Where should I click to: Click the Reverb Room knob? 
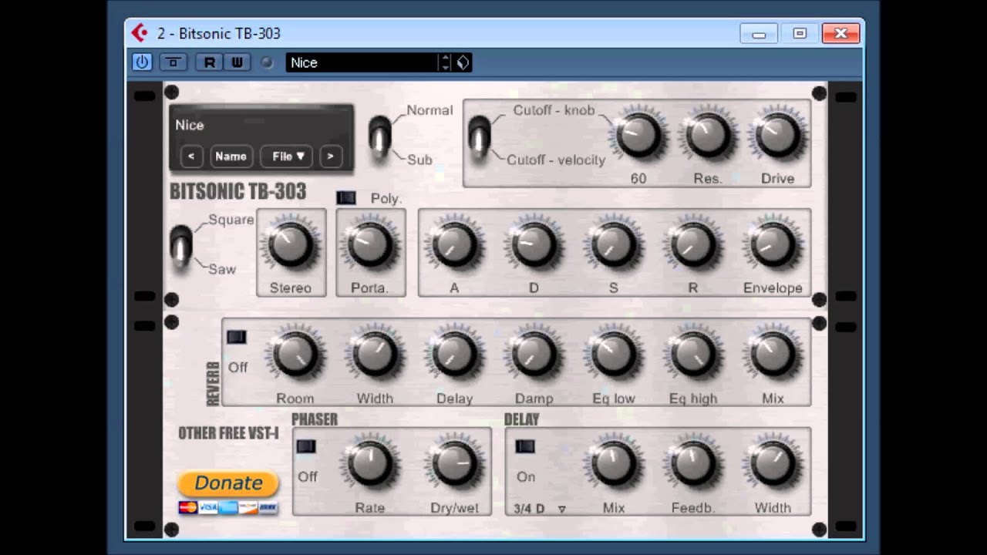pyautogui.click(x=295, y=355)
